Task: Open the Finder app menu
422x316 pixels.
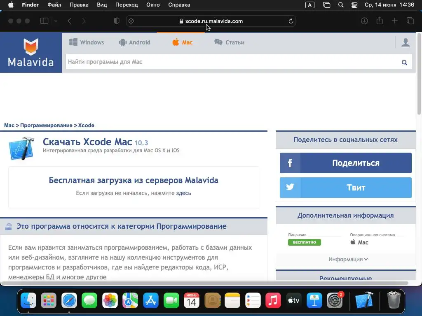Action: pyautogui.click(x=30, y=5)
